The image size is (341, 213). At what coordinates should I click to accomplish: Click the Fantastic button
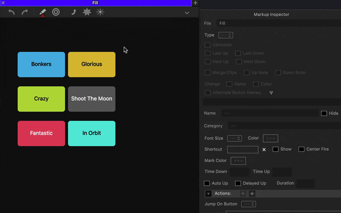(x=41, y=133)
